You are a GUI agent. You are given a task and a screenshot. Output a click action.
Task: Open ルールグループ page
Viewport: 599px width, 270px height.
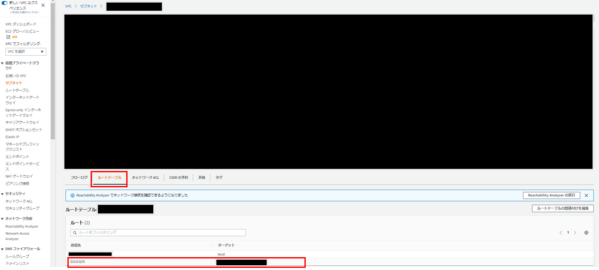(x=17, y=256)
